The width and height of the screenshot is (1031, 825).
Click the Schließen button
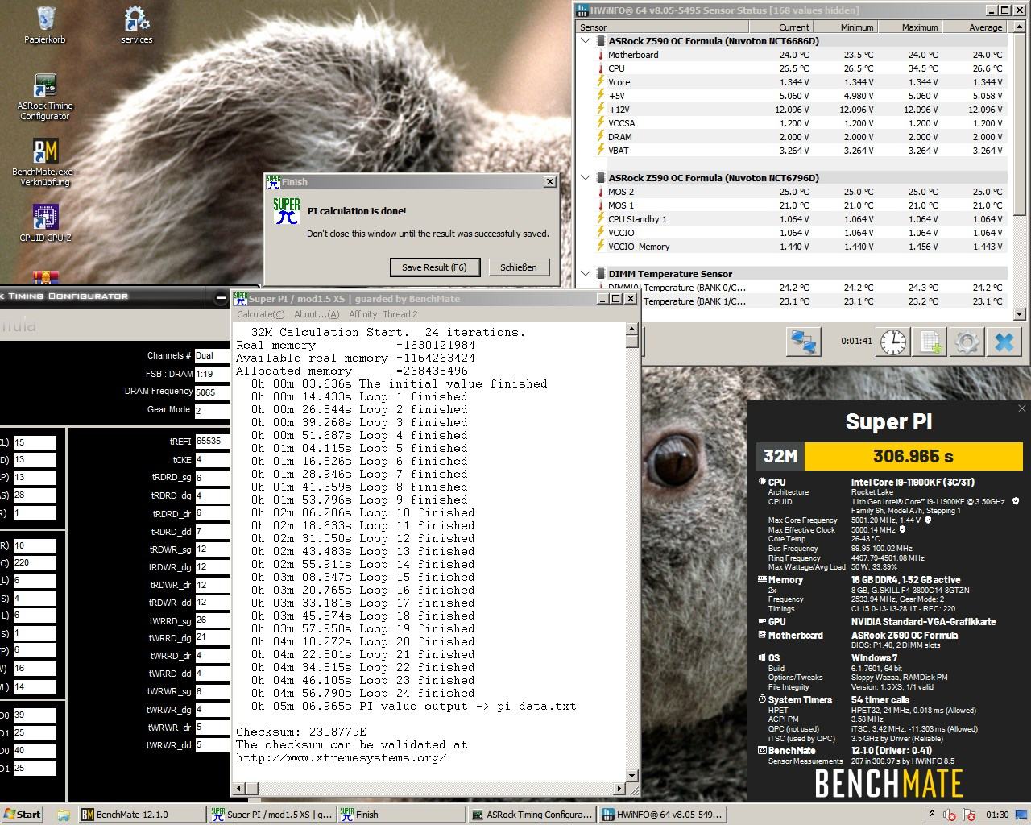click(519, 267)
